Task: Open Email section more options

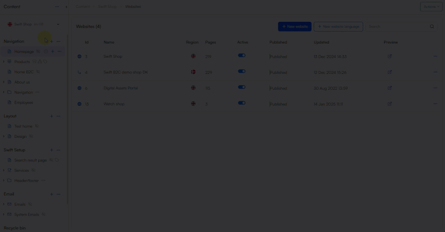Action: (x=58, y=194)
